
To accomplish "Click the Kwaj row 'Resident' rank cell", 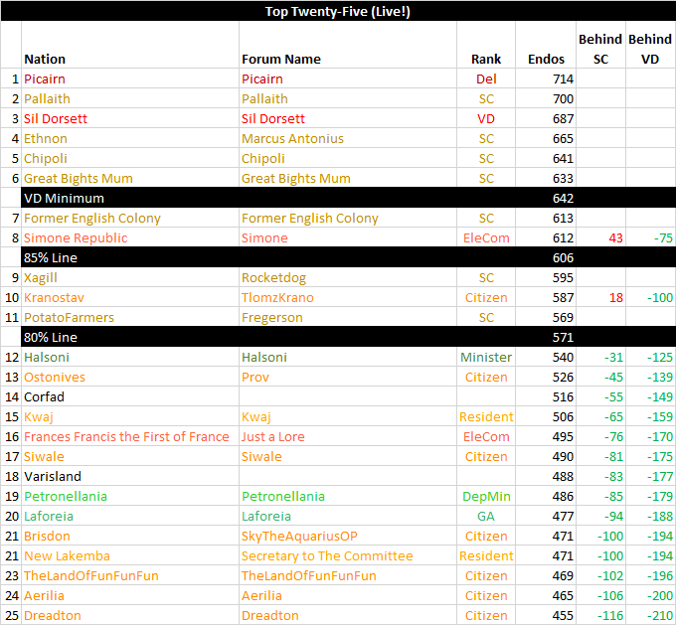I will coord(486,416).
